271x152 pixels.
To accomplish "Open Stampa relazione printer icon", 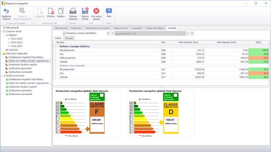I will 73,11.
